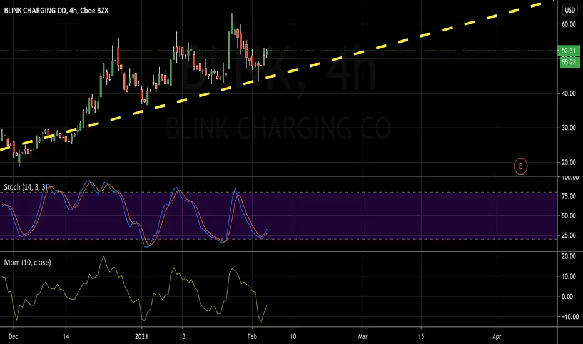Click the 75.00 stochastic axis label

(569, 196)
